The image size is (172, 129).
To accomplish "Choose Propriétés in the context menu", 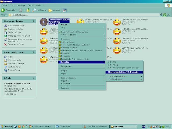I will pos(82,88).
